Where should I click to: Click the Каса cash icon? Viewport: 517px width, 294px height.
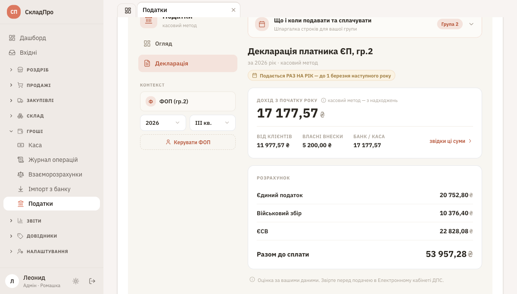[21, 145]
